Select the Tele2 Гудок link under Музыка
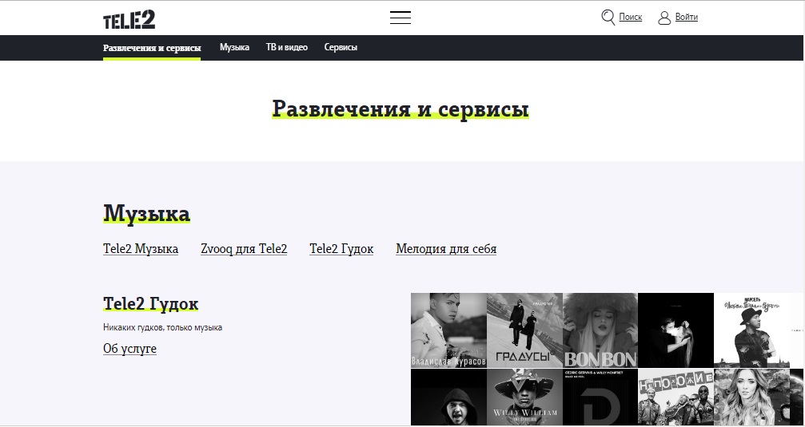The width and height of the screenshot is (805, 427). tap(341, 249)
